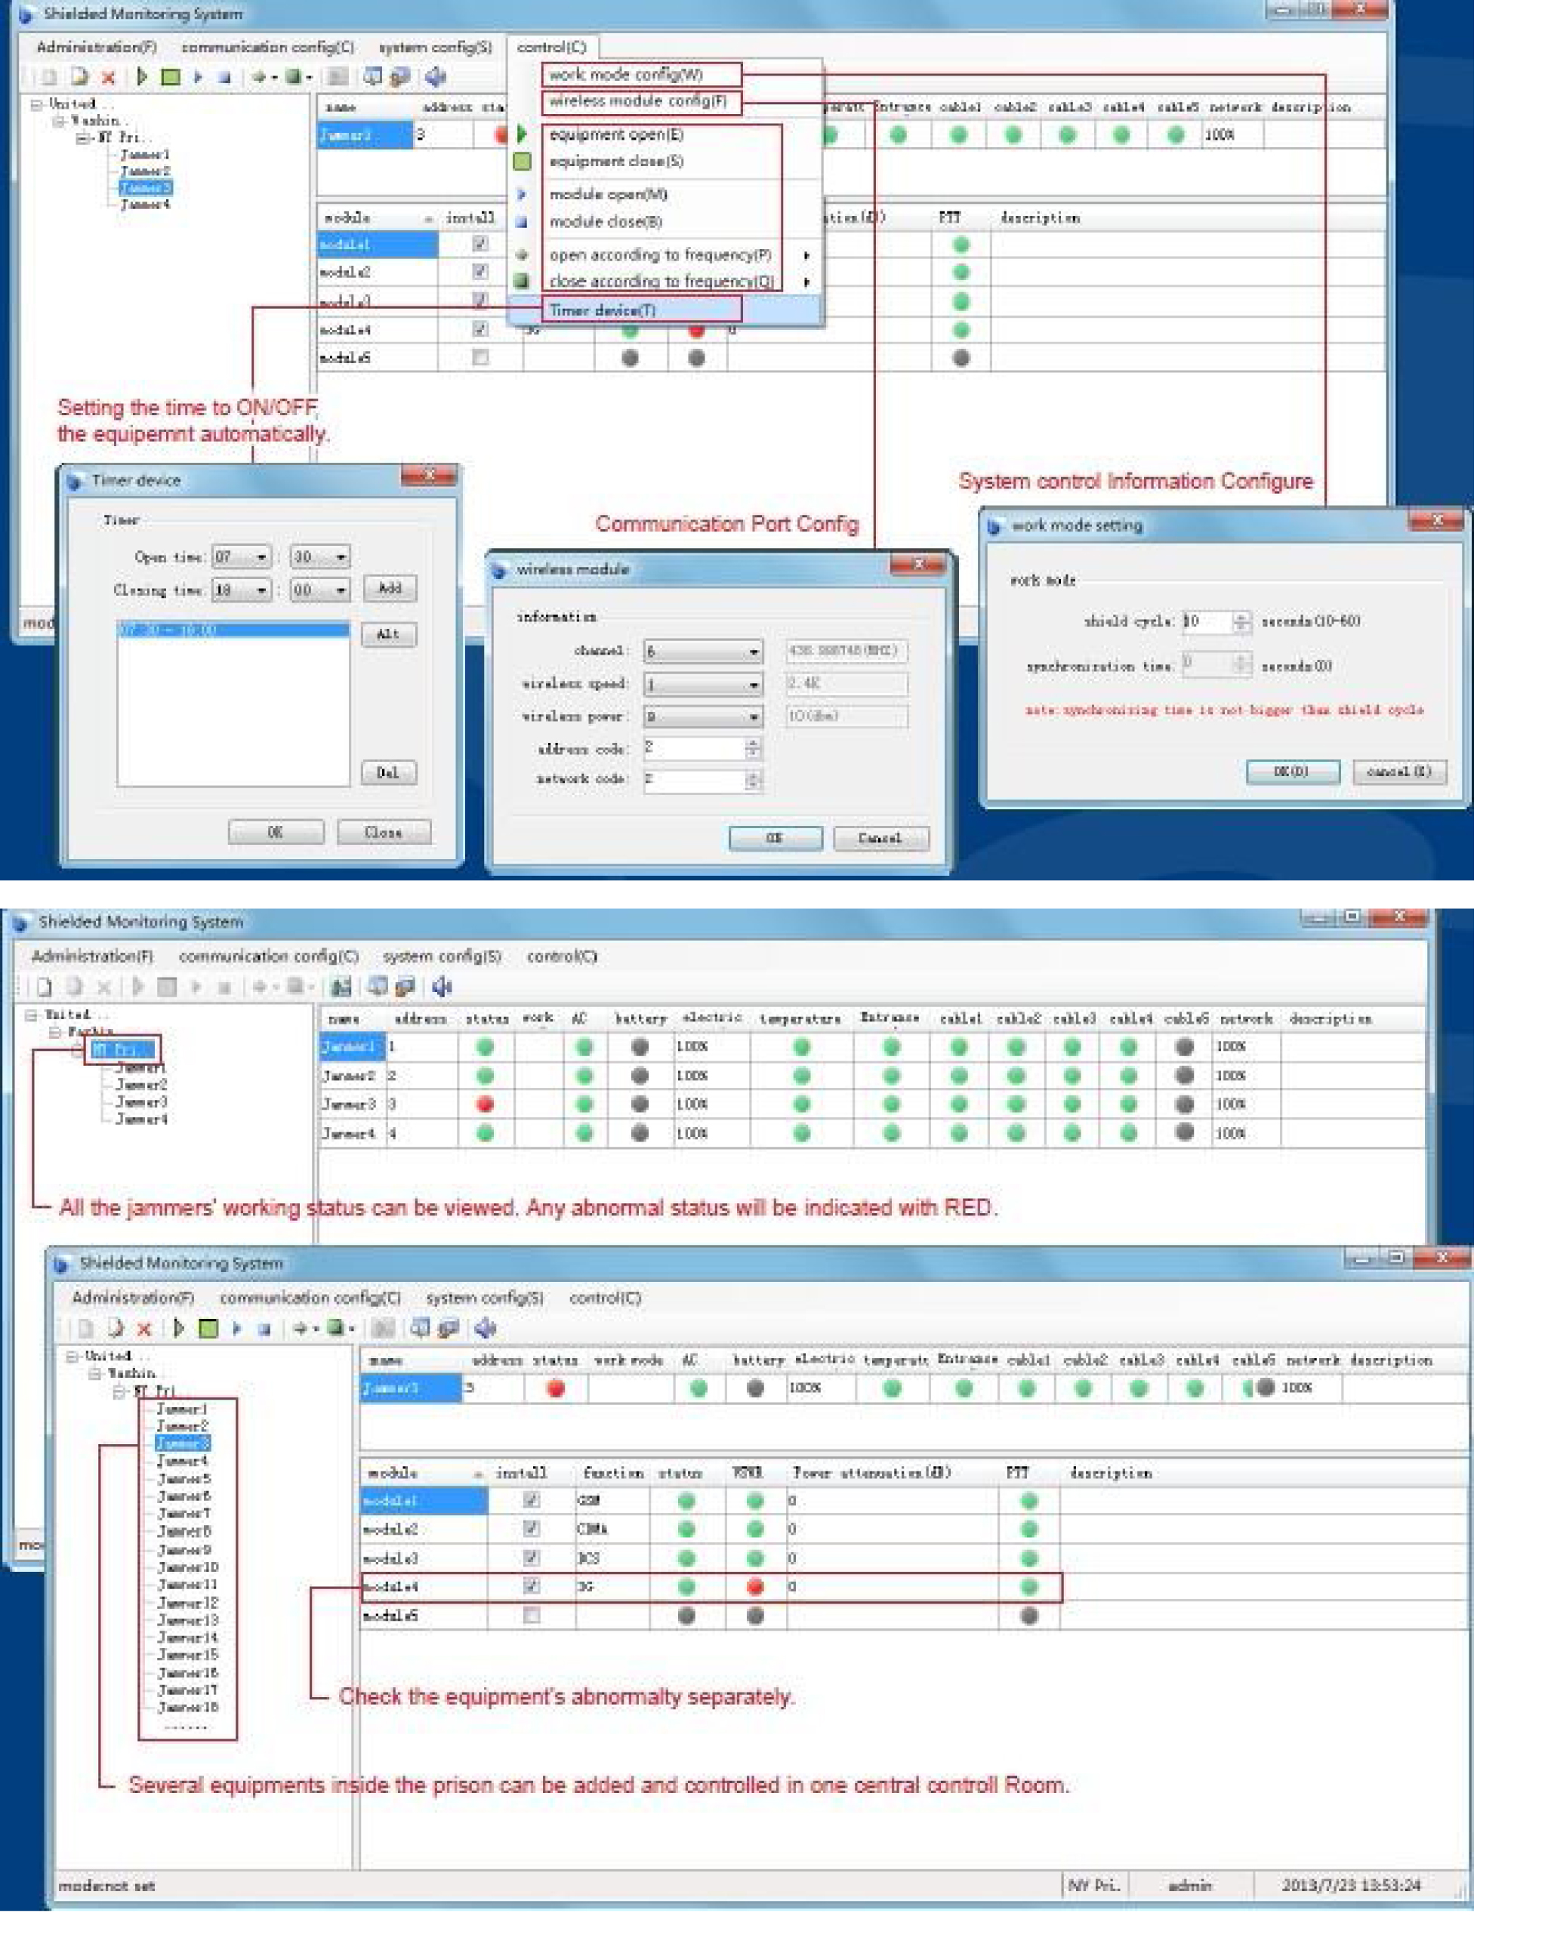Image resolution: width=1551 pixels, height=1947 pixels.
Task: Click speaker icon in middle window toolbar
Action: click(x=442, y=987)
